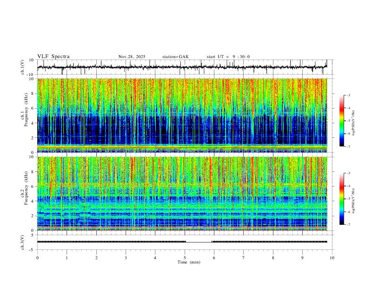Select the ch.2 "Frequency (kHz)" axis label
The width and height of the screenshot is (374, 289).
pos(26,188)
